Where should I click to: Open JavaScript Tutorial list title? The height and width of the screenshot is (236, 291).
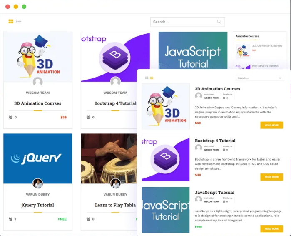click(214, 193)
